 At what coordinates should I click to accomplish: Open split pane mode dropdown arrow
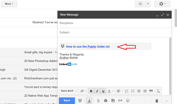coord(148,4)
